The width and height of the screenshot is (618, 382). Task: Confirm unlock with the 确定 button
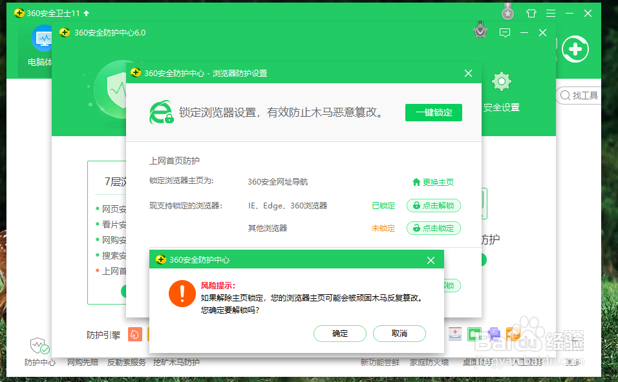tap(340, 334)
